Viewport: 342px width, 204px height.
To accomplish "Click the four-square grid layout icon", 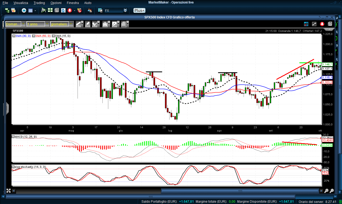I will click(x=50, y=10).
